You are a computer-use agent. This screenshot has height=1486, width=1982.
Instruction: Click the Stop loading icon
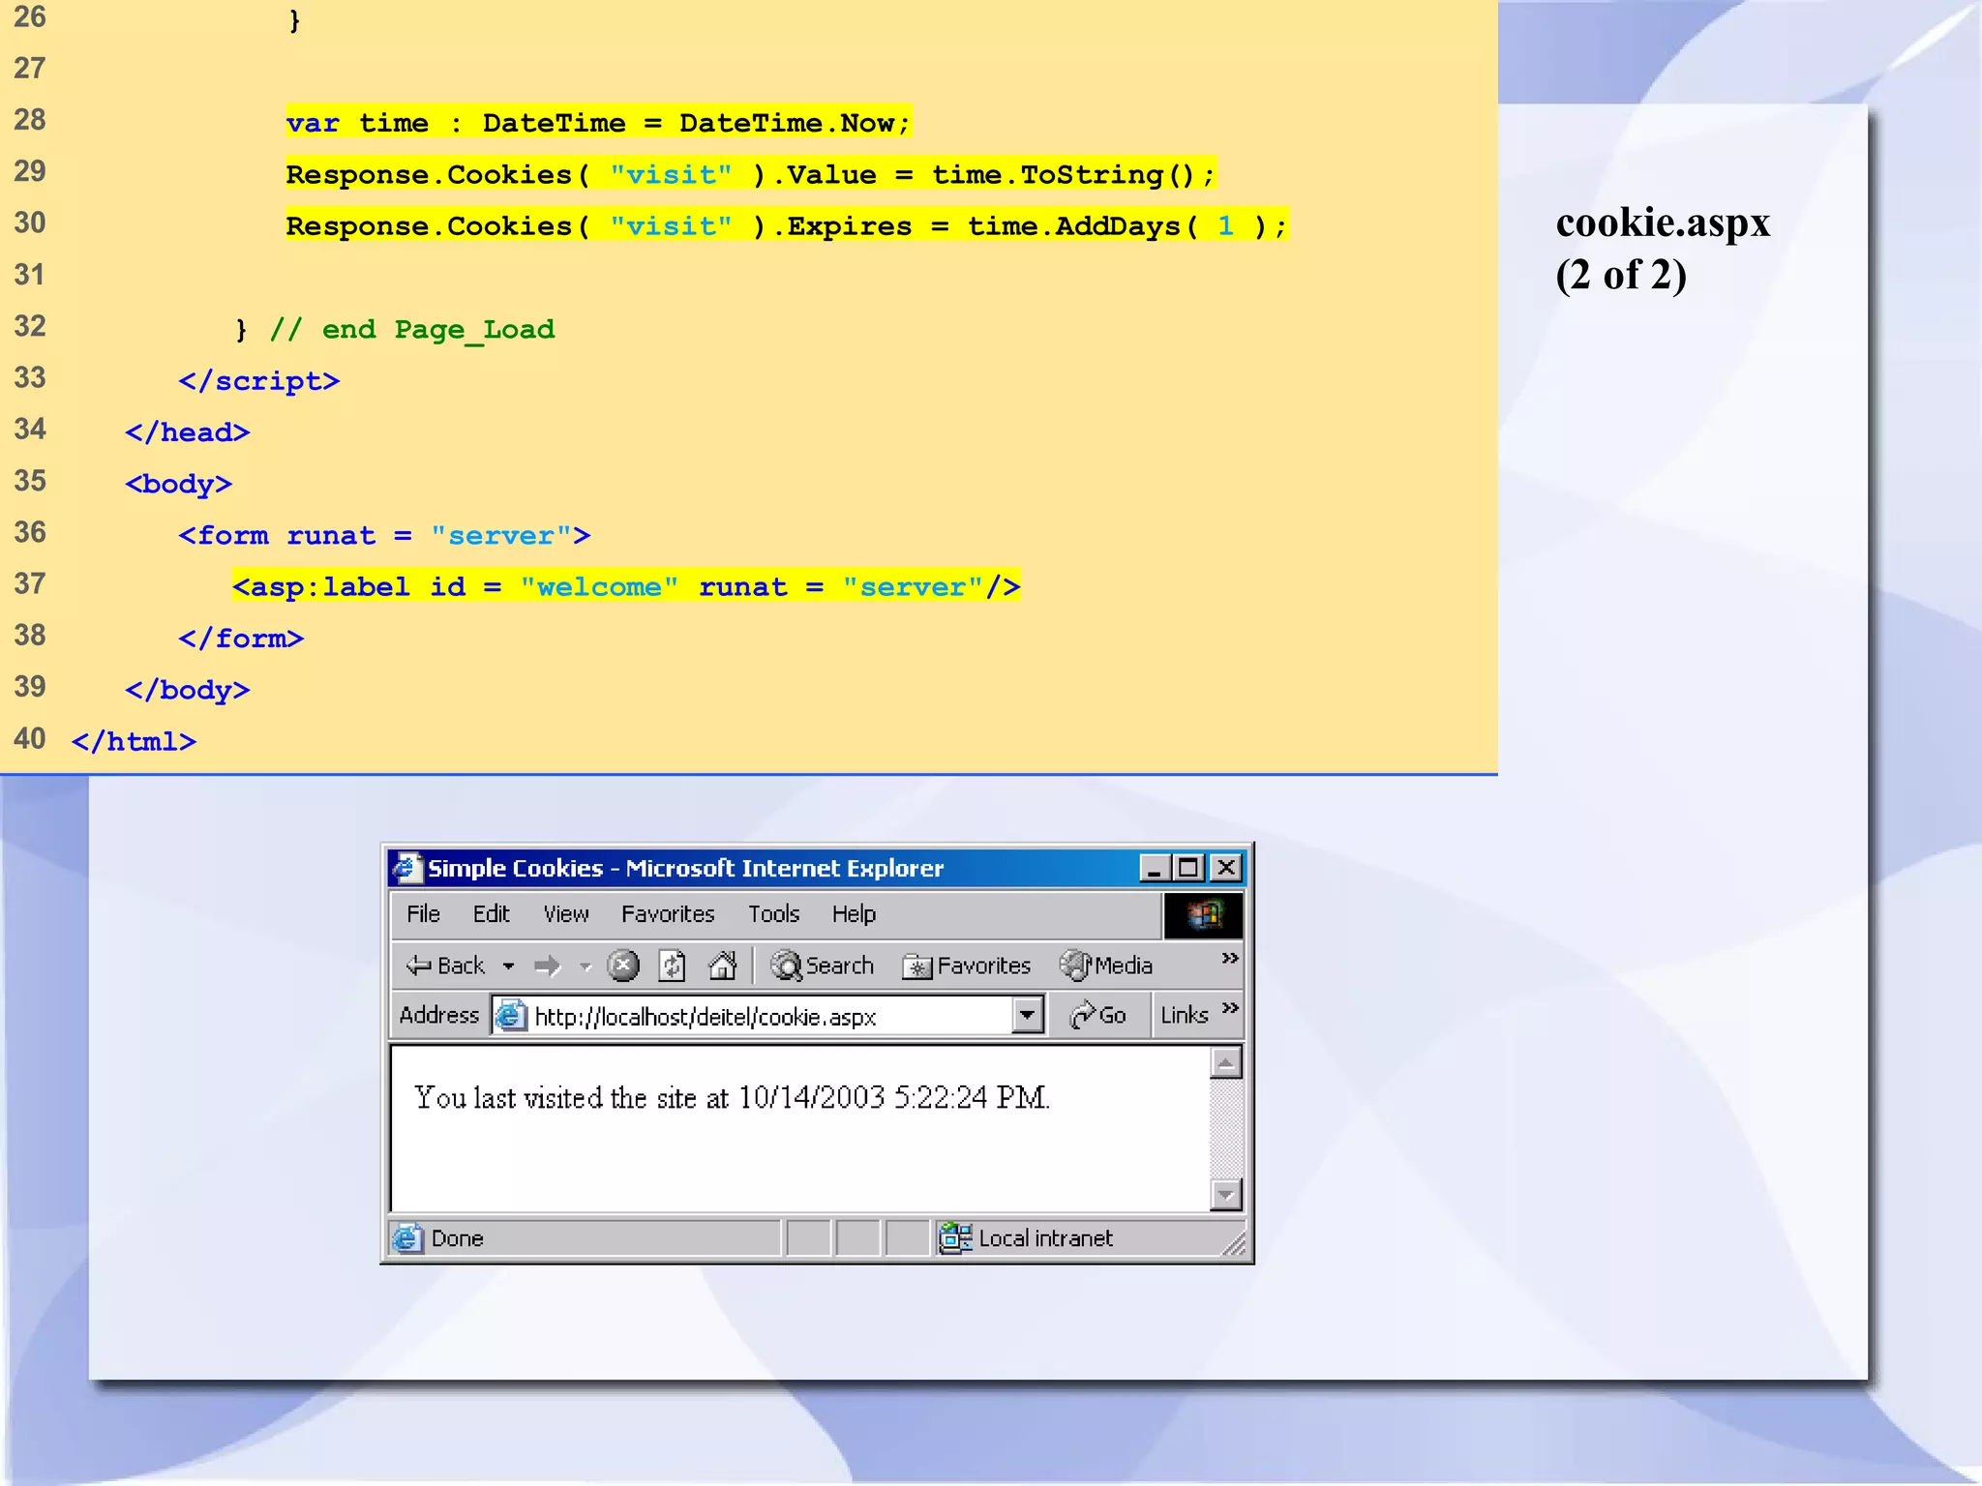click(x=623, y=966)
